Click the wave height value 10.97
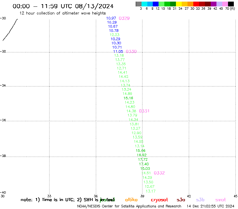238x209 pixels. tap(111, 18)
